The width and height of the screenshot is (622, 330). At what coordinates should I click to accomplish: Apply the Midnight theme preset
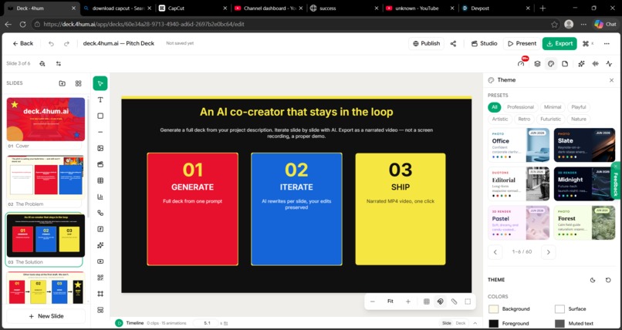584,184
